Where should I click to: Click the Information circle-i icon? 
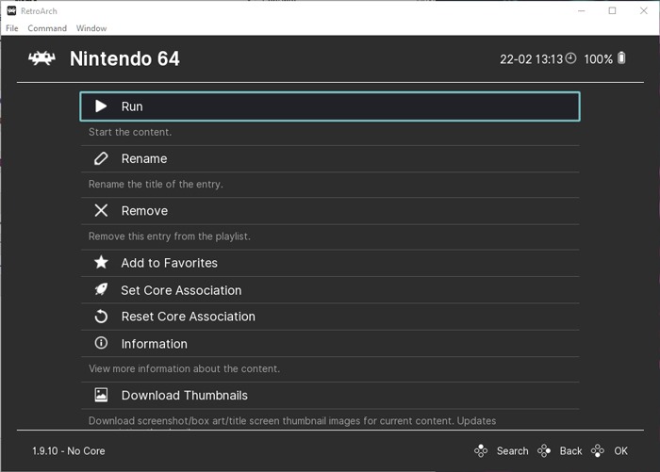click(101, 343)
